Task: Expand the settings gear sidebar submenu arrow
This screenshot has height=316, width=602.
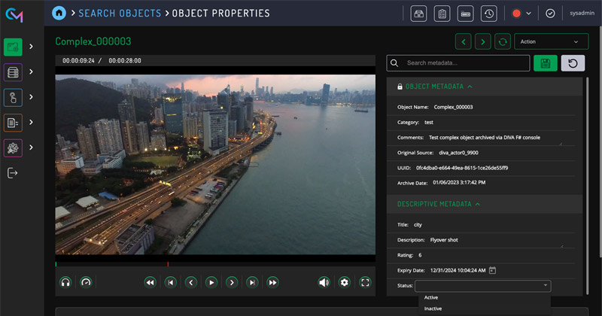Action: pyautogui.click(x=31, y=147)
